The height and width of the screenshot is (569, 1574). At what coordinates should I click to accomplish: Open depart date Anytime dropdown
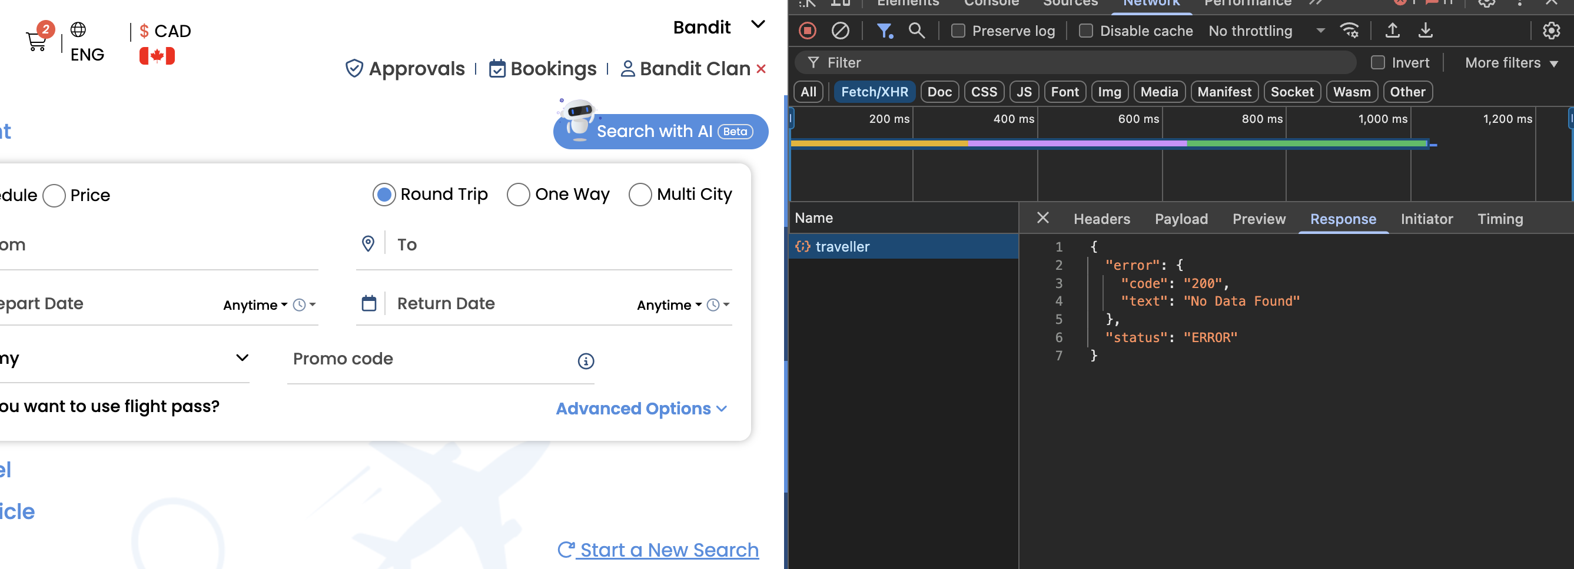point(255,305)
